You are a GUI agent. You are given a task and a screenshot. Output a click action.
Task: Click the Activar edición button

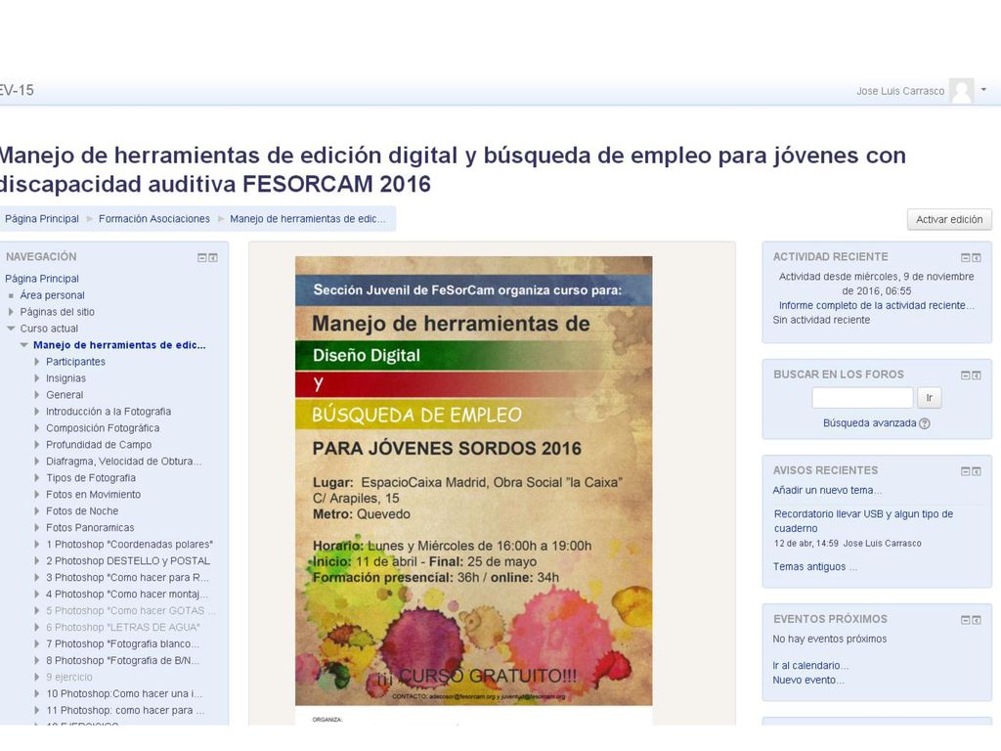(x=949, y=219)
